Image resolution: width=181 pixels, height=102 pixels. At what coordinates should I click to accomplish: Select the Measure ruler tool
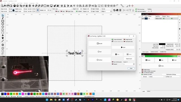point(3,41)
